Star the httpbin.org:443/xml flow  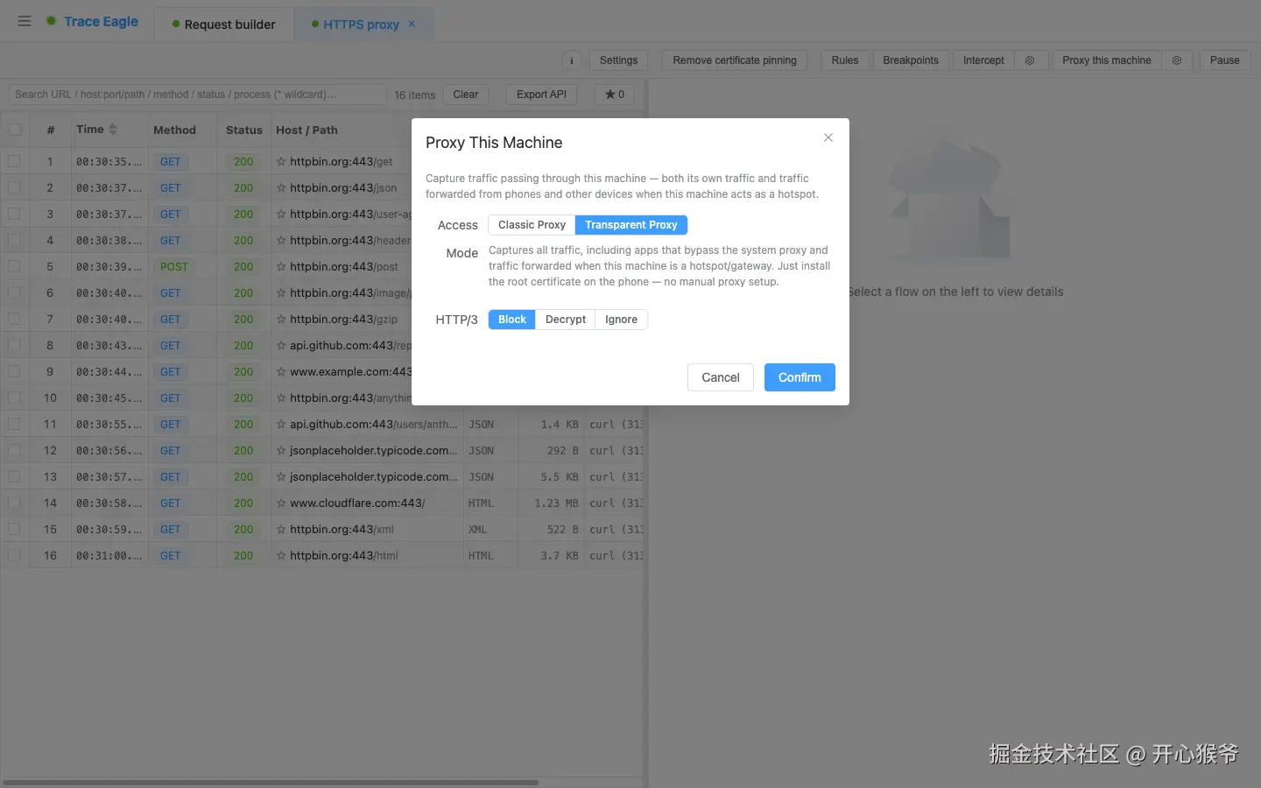pos(281,529)
